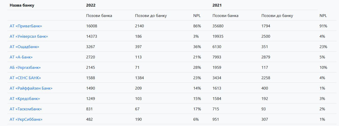Open the АТ «ПриватБанк» link
This screenshot has width=339, height=126.
[x=26, y=26]
